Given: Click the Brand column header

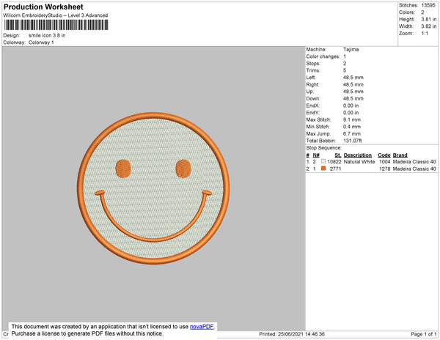Looking at the screenshot, I should coord(400,155).
